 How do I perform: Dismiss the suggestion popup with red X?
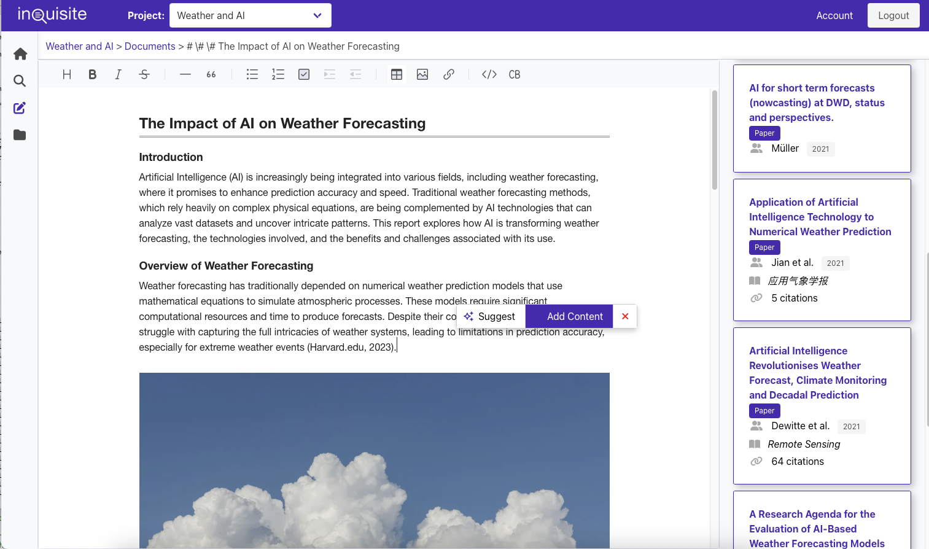(x=625, y=316)
